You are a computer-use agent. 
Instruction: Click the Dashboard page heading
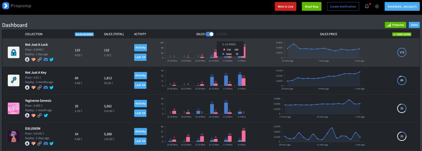(x=15, y=25)
